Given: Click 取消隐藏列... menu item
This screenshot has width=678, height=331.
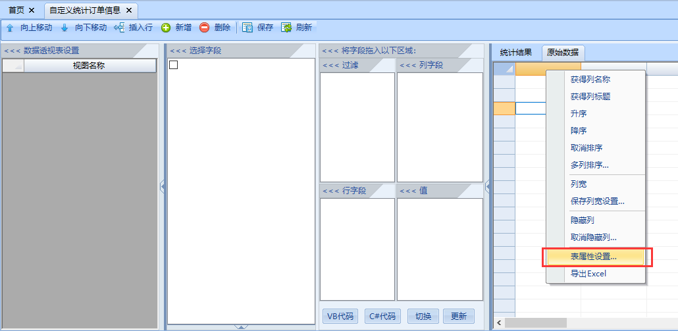Looking at the screenshot, I should pos(597,238).
